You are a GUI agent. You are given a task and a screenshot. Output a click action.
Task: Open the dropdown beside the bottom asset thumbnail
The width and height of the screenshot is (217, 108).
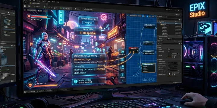pos(175,73)
